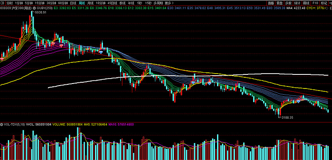Click the E5: 3311.26 value

click(80, 8)
